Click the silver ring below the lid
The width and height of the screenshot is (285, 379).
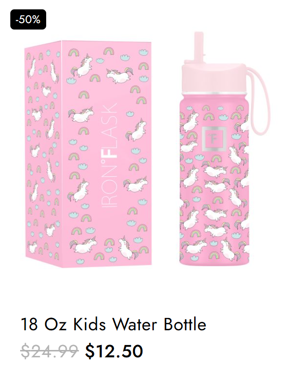214,94
